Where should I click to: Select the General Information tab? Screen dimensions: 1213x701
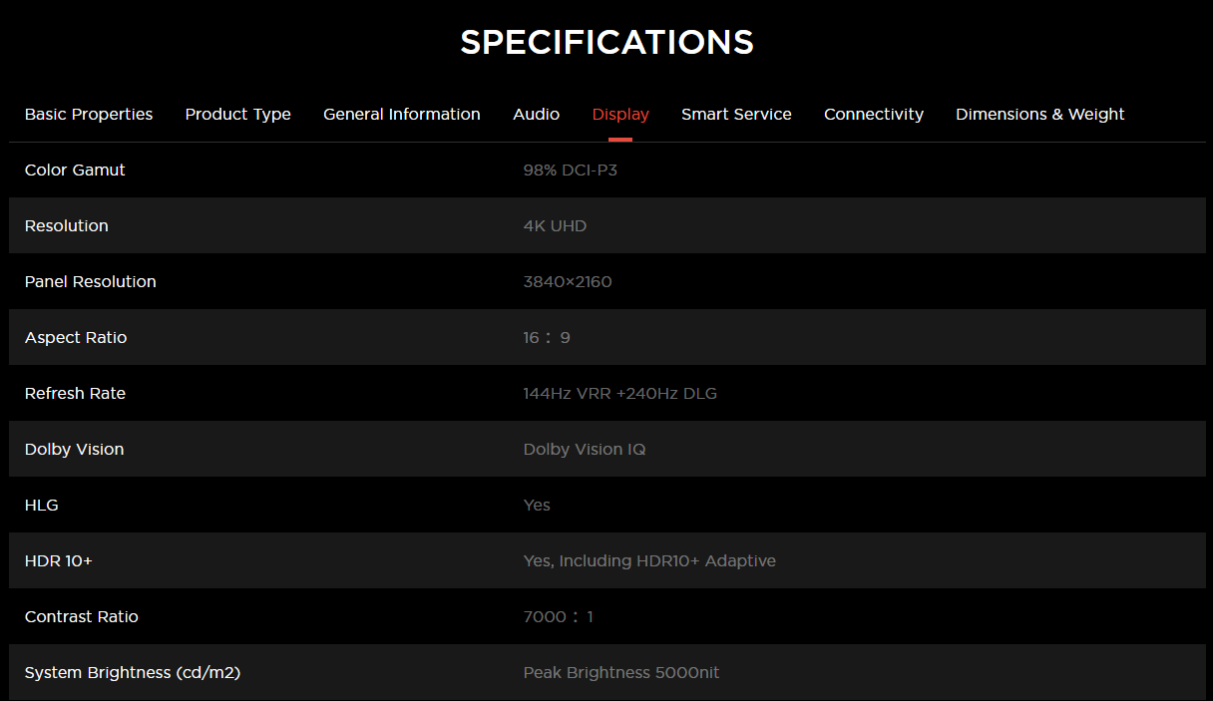coord(401,115)
